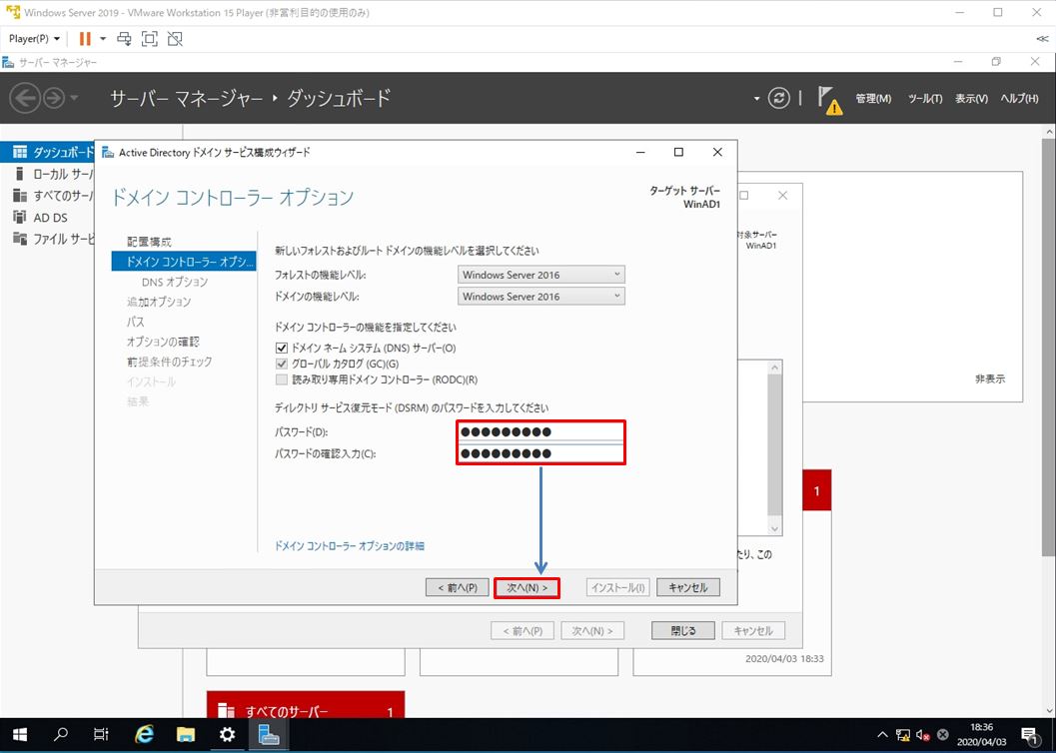Collapse the VMware toolbar with the double-chevron icon
Image resolution: width=1056 pixels, height=753 pixels.
(1042, 39)
